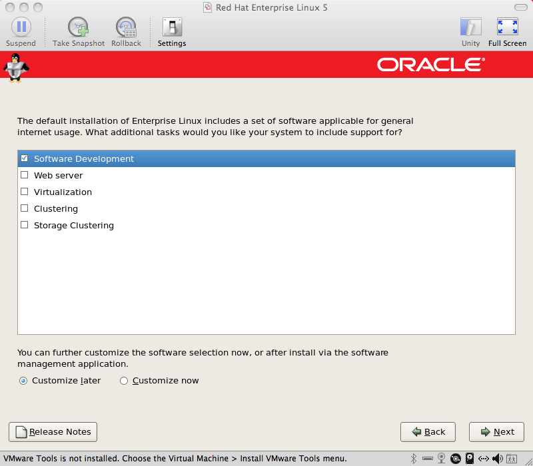Enable the Clustering checkbox
533x466 pixels.
(25, 208)
